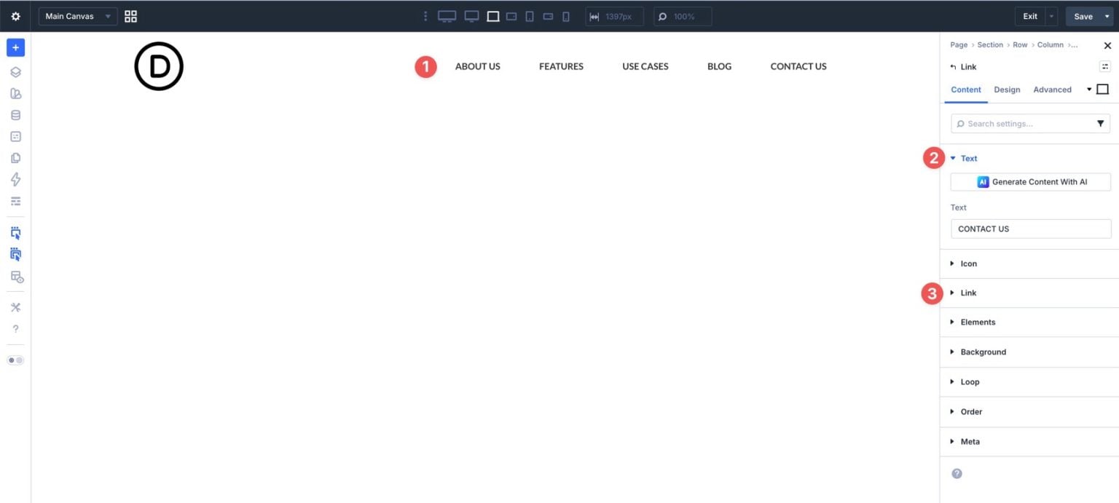The height and width of the screenshot is (503, 1119).
Task: Close the Link settings panel
Action: 1107,45
